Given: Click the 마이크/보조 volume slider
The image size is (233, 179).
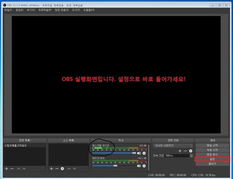Looking at the screenshot, I should coord(114,166).
